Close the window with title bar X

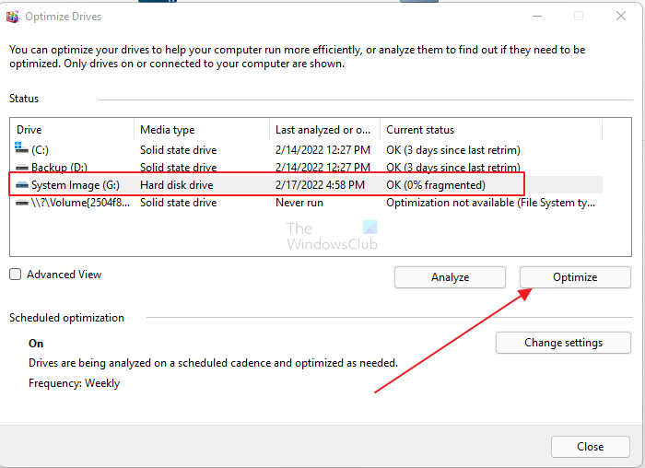tap(622, 16)
